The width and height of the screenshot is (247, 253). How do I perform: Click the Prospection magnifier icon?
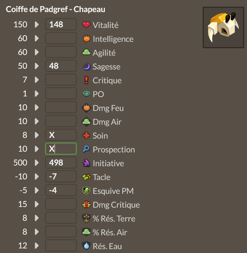pos(86,149)
